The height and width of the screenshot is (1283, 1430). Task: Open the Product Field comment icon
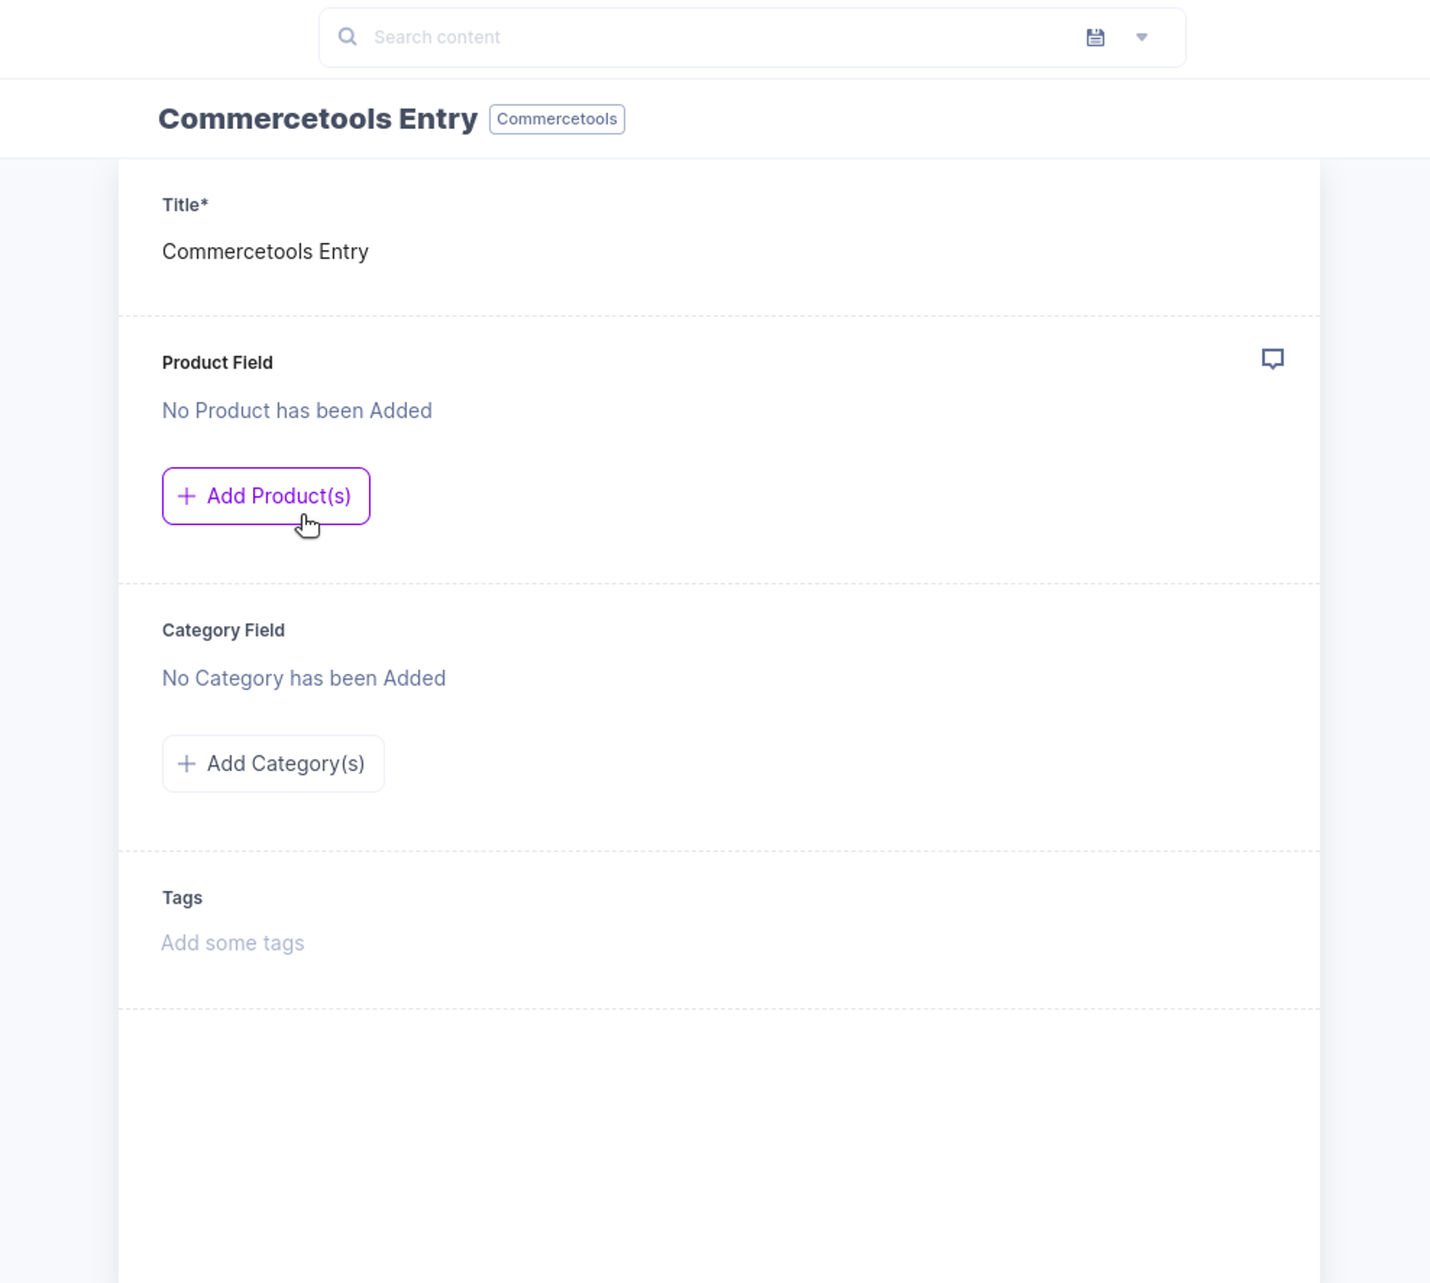(1272, 359)
